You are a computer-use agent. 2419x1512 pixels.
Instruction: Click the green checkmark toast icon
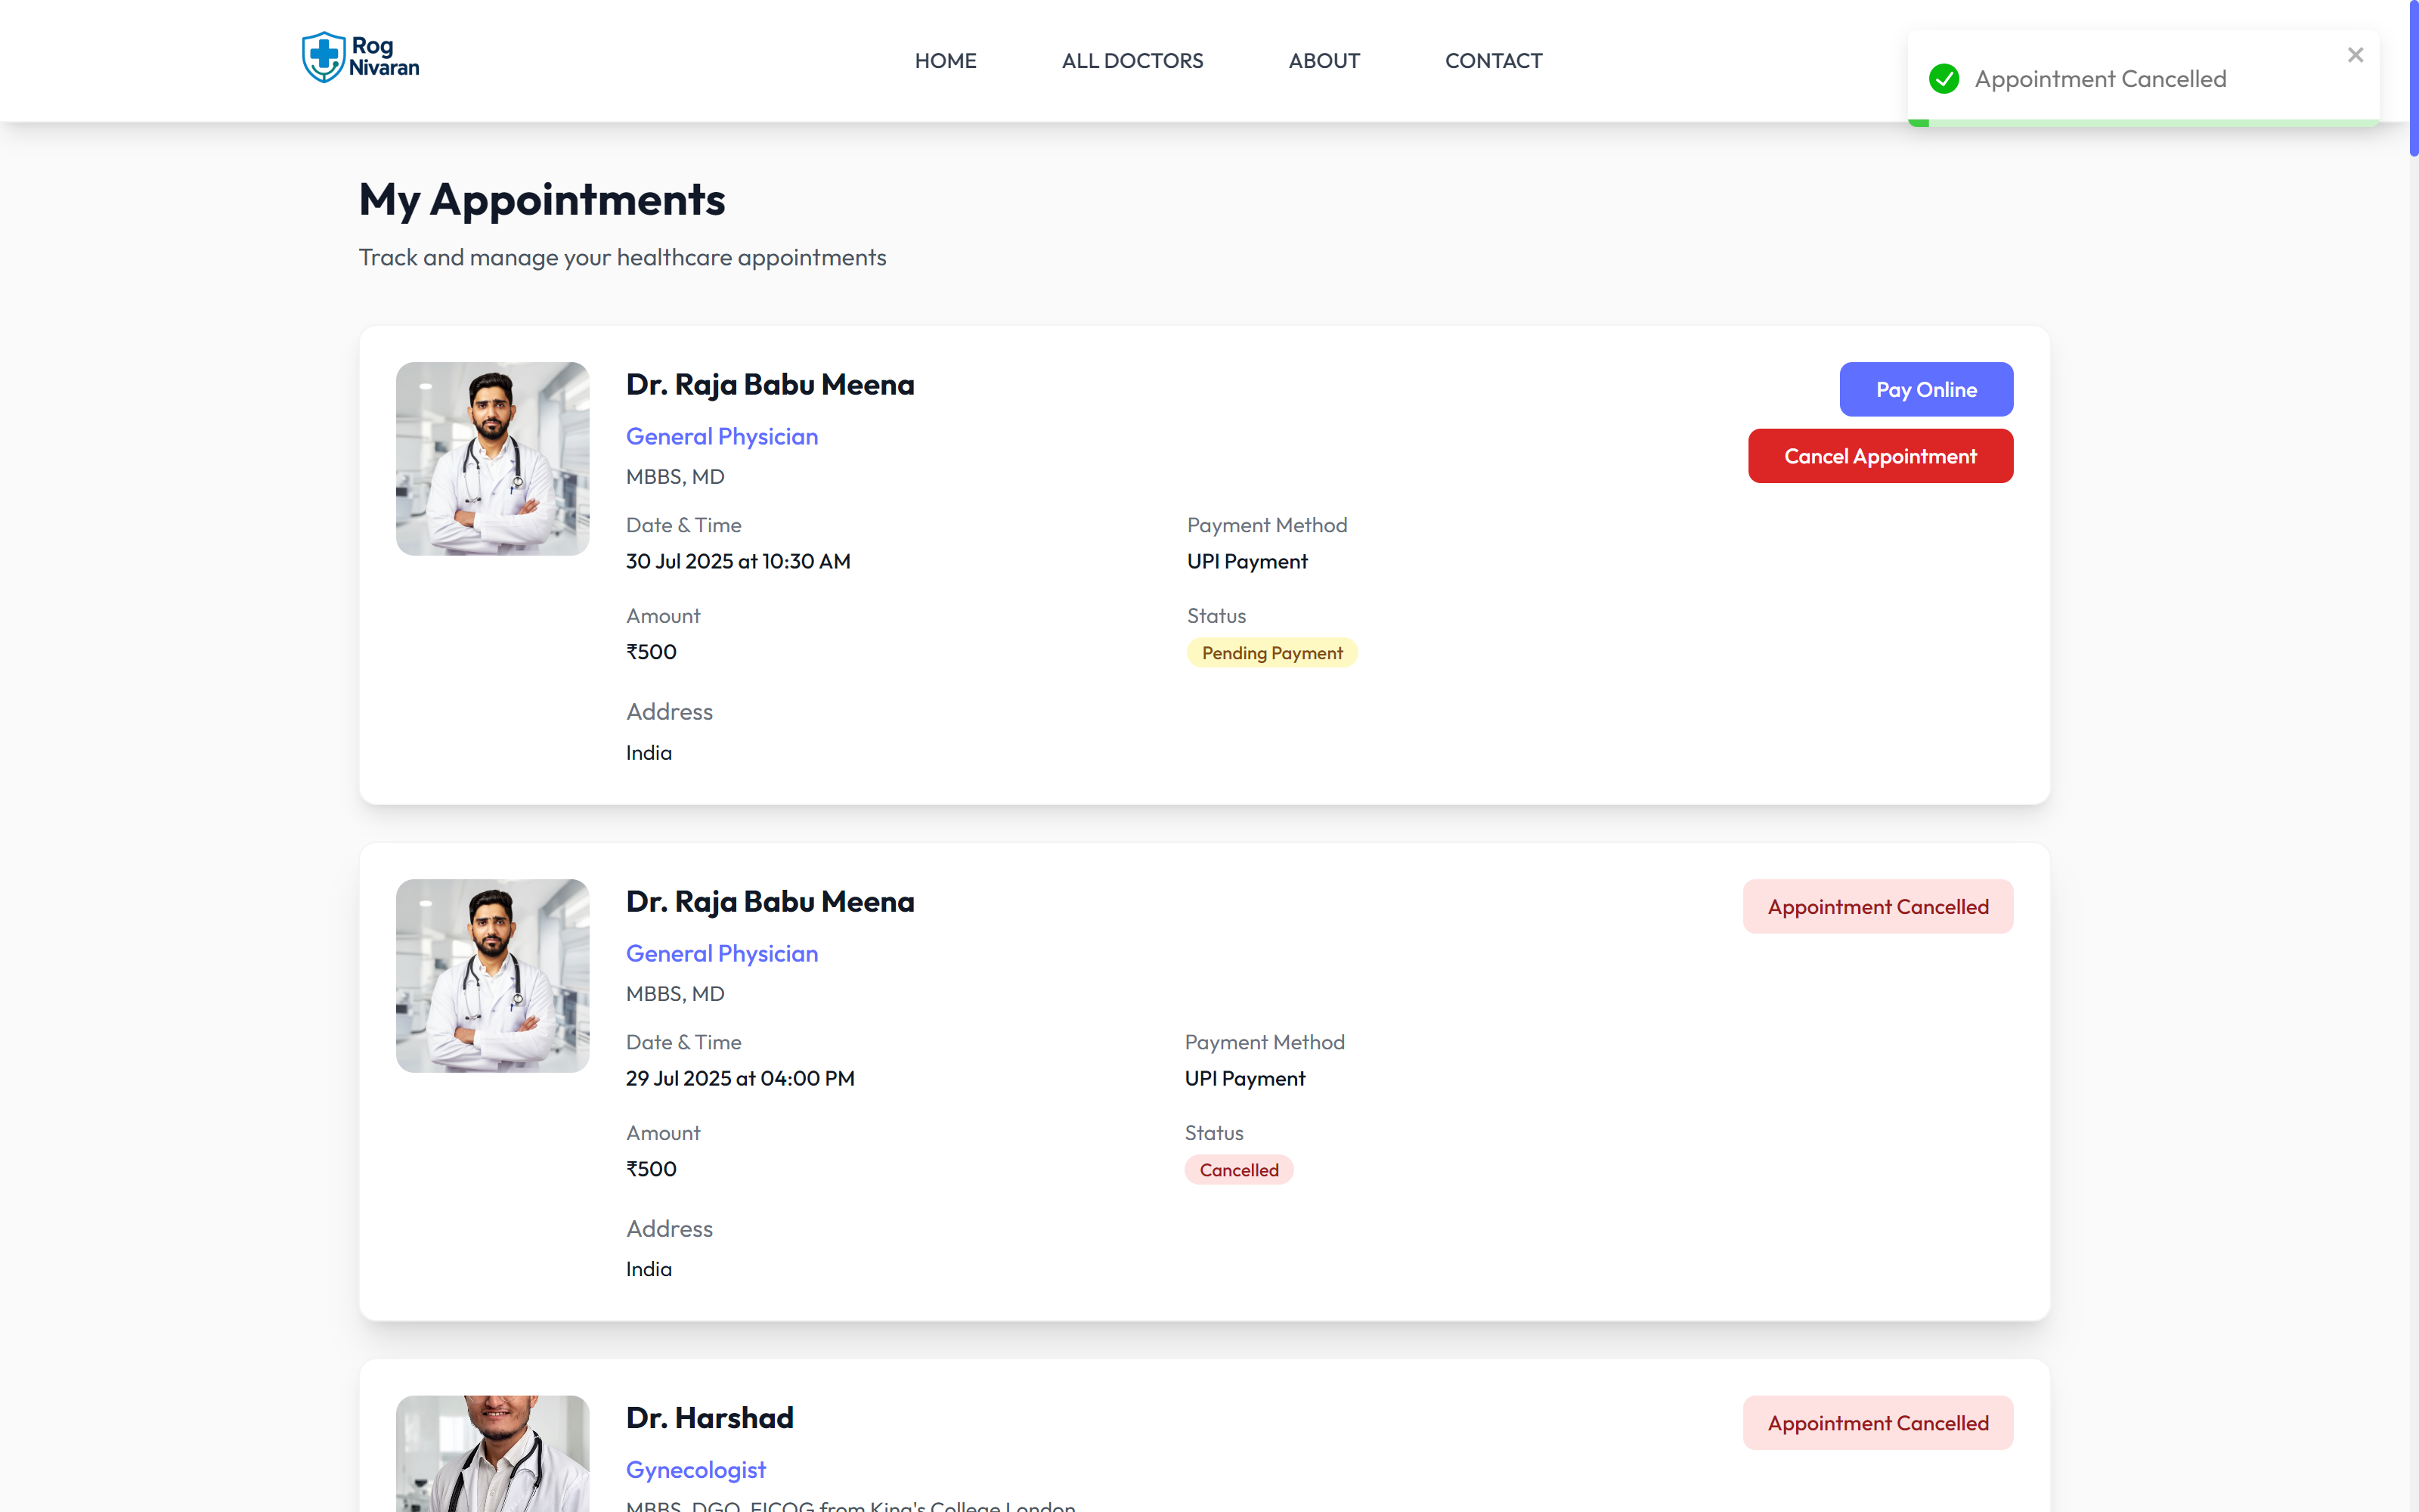coord(1944,79)
